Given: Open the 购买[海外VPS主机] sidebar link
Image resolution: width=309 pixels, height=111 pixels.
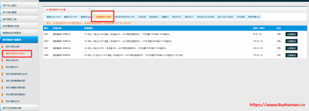Looking at the screenshot, I should tap(15, 53).
